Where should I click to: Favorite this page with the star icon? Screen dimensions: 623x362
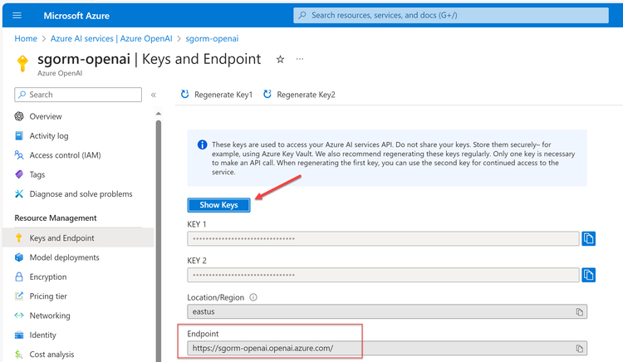point(280,60)
